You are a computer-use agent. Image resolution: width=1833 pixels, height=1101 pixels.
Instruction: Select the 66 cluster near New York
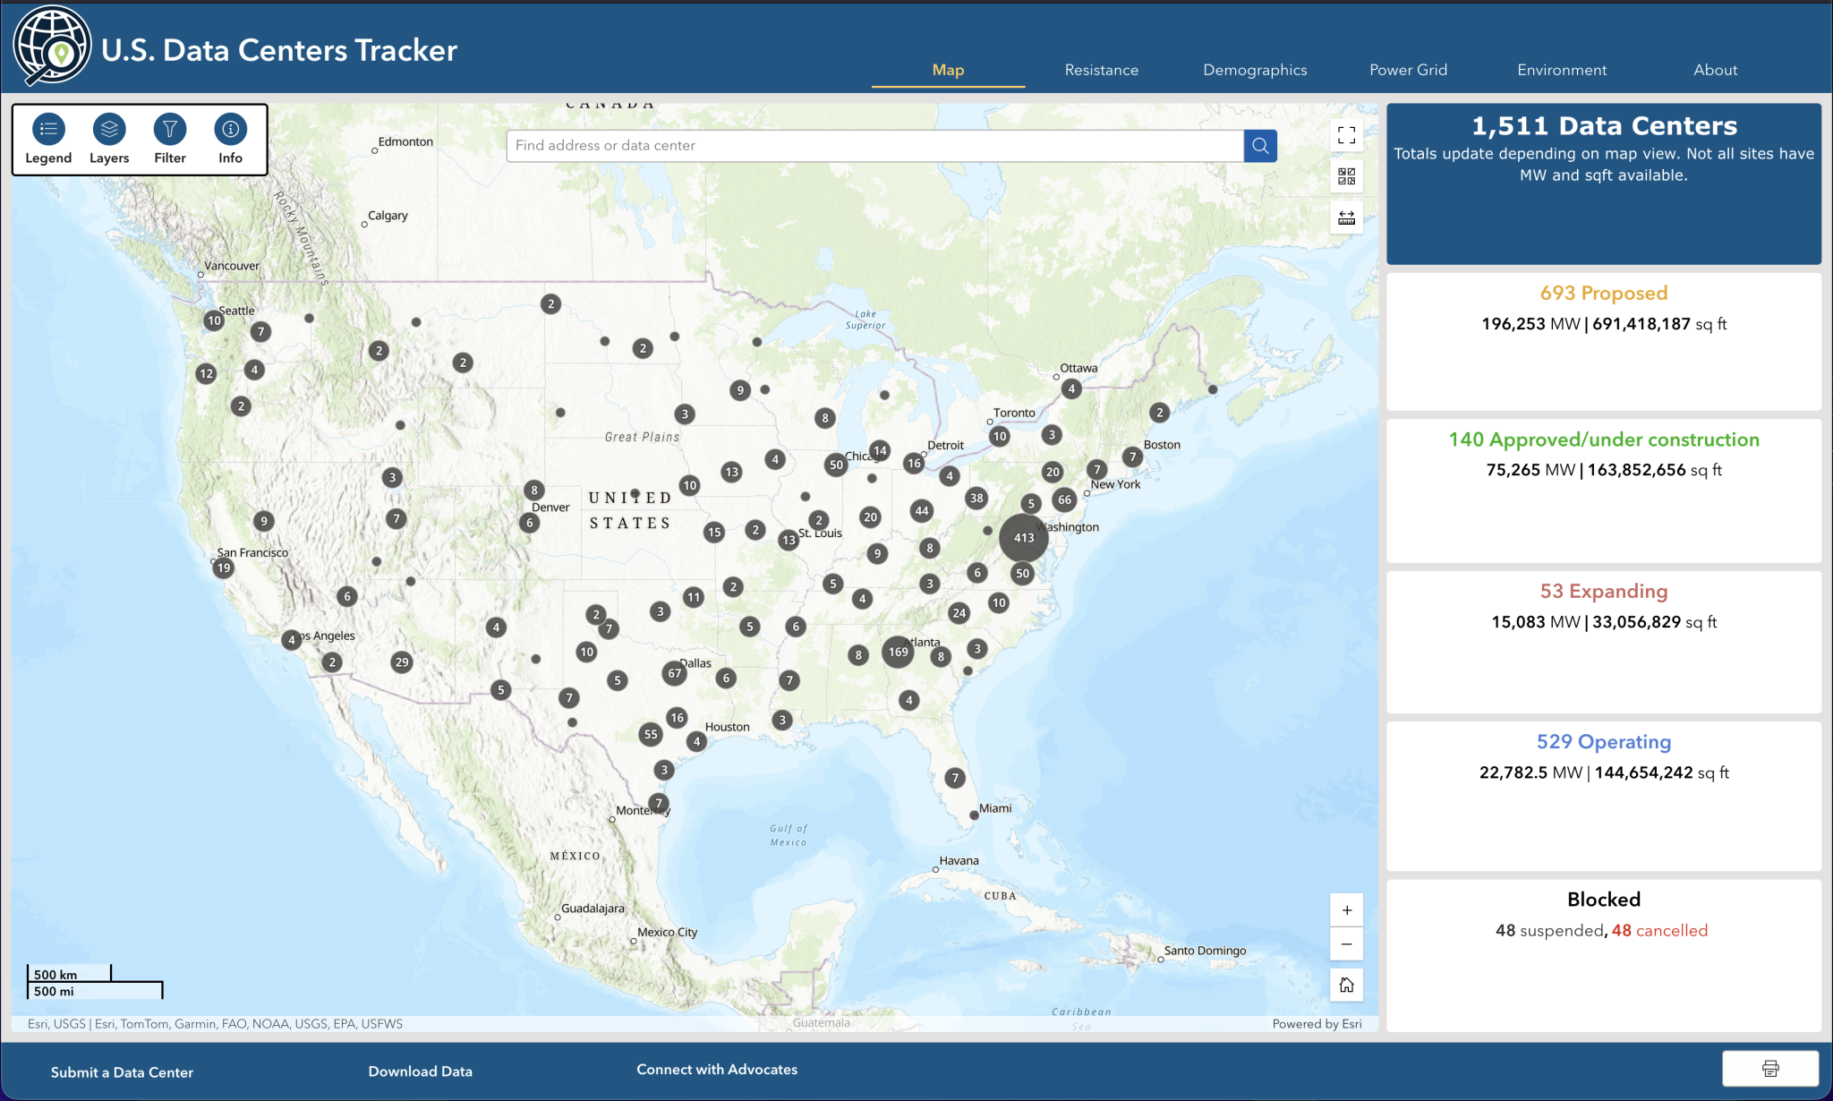[1064, 499]
